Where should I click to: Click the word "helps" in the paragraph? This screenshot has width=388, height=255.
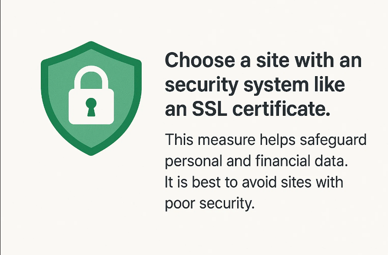click(x=278, y=141)
